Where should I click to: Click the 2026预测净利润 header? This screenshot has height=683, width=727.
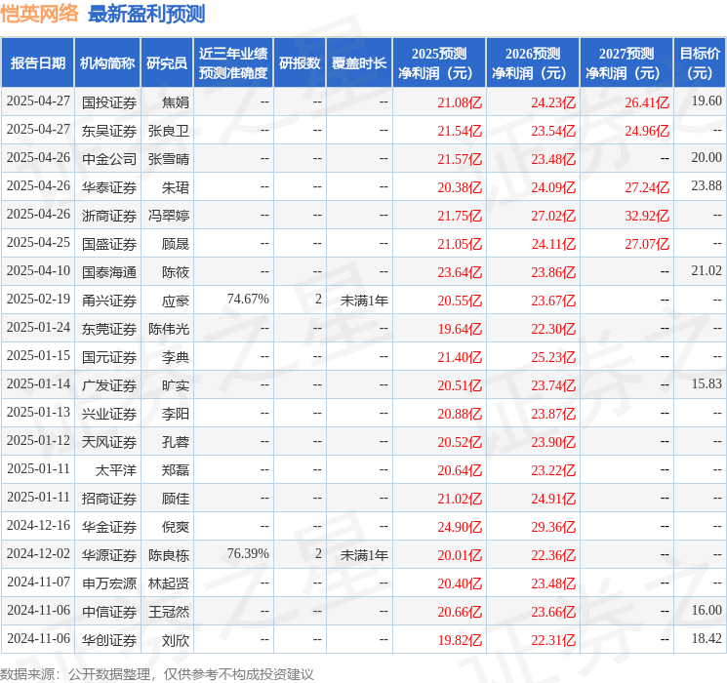coord(532,63)
